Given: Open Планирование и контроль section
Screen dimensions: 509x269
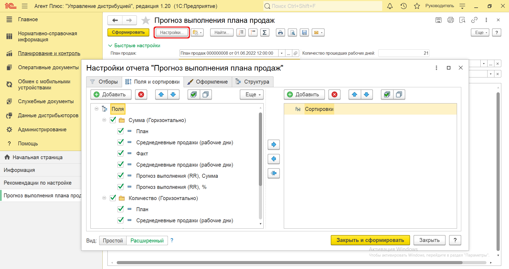Looking at the screenshot, I should pos(49,53).
